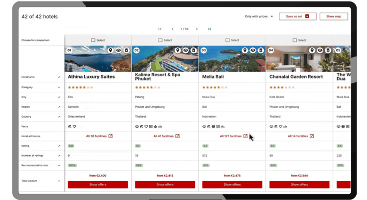Open external link icon beside All 41 facilities
This screenshot has width=367, height=200.
click(x=178, y=136)
